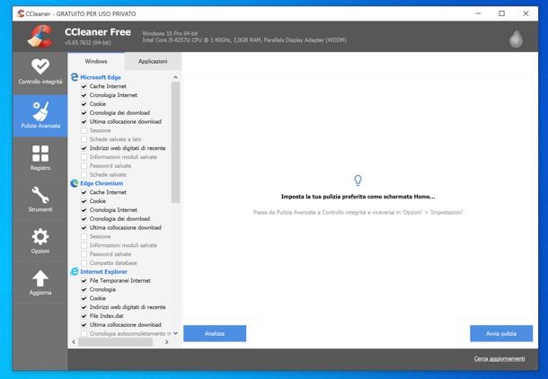This screenshot has height=379, width=548.
Task: Click Indirizzi web digitati under Microsoft Edge
Action: (128, 148)
